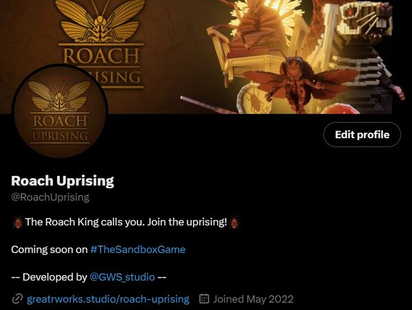
Task: Click the golden roach logo in banner
Action: (x=100, y=21)
